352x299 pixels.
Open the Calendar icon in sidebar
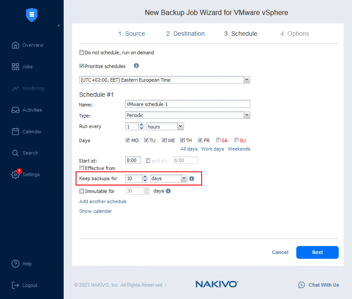click(15, 132)
